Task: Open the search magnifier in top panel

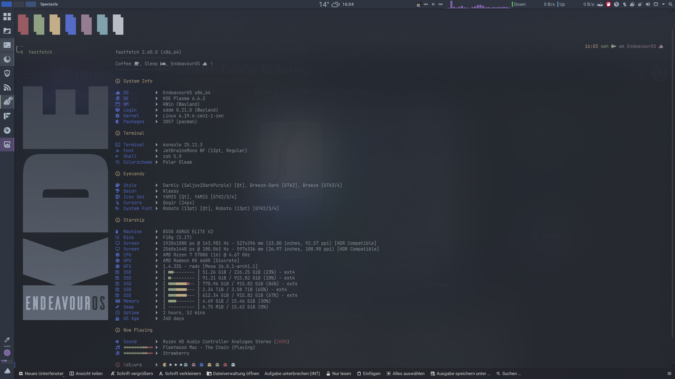Action: (x=670, y=4)
